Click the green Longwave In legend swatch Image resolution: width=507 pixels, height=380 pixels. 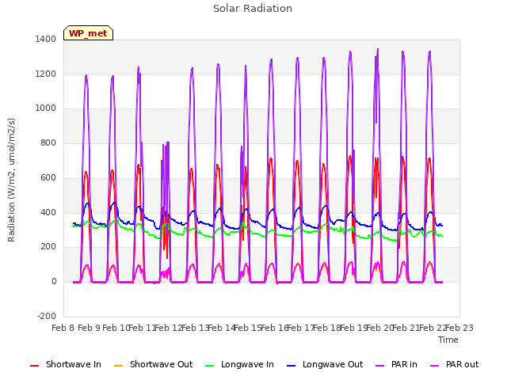click(210, 366)
